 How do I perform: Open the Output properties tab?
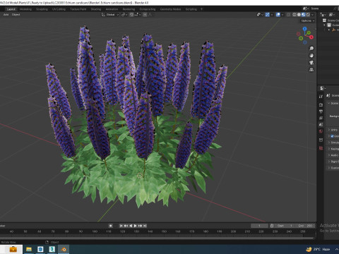321,111
